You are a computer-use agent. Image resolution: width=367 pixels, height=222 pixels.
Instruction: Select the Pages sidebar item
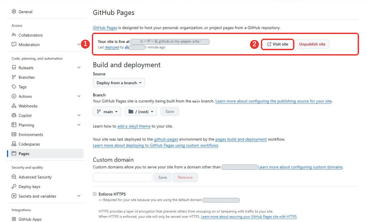(46, 153)
